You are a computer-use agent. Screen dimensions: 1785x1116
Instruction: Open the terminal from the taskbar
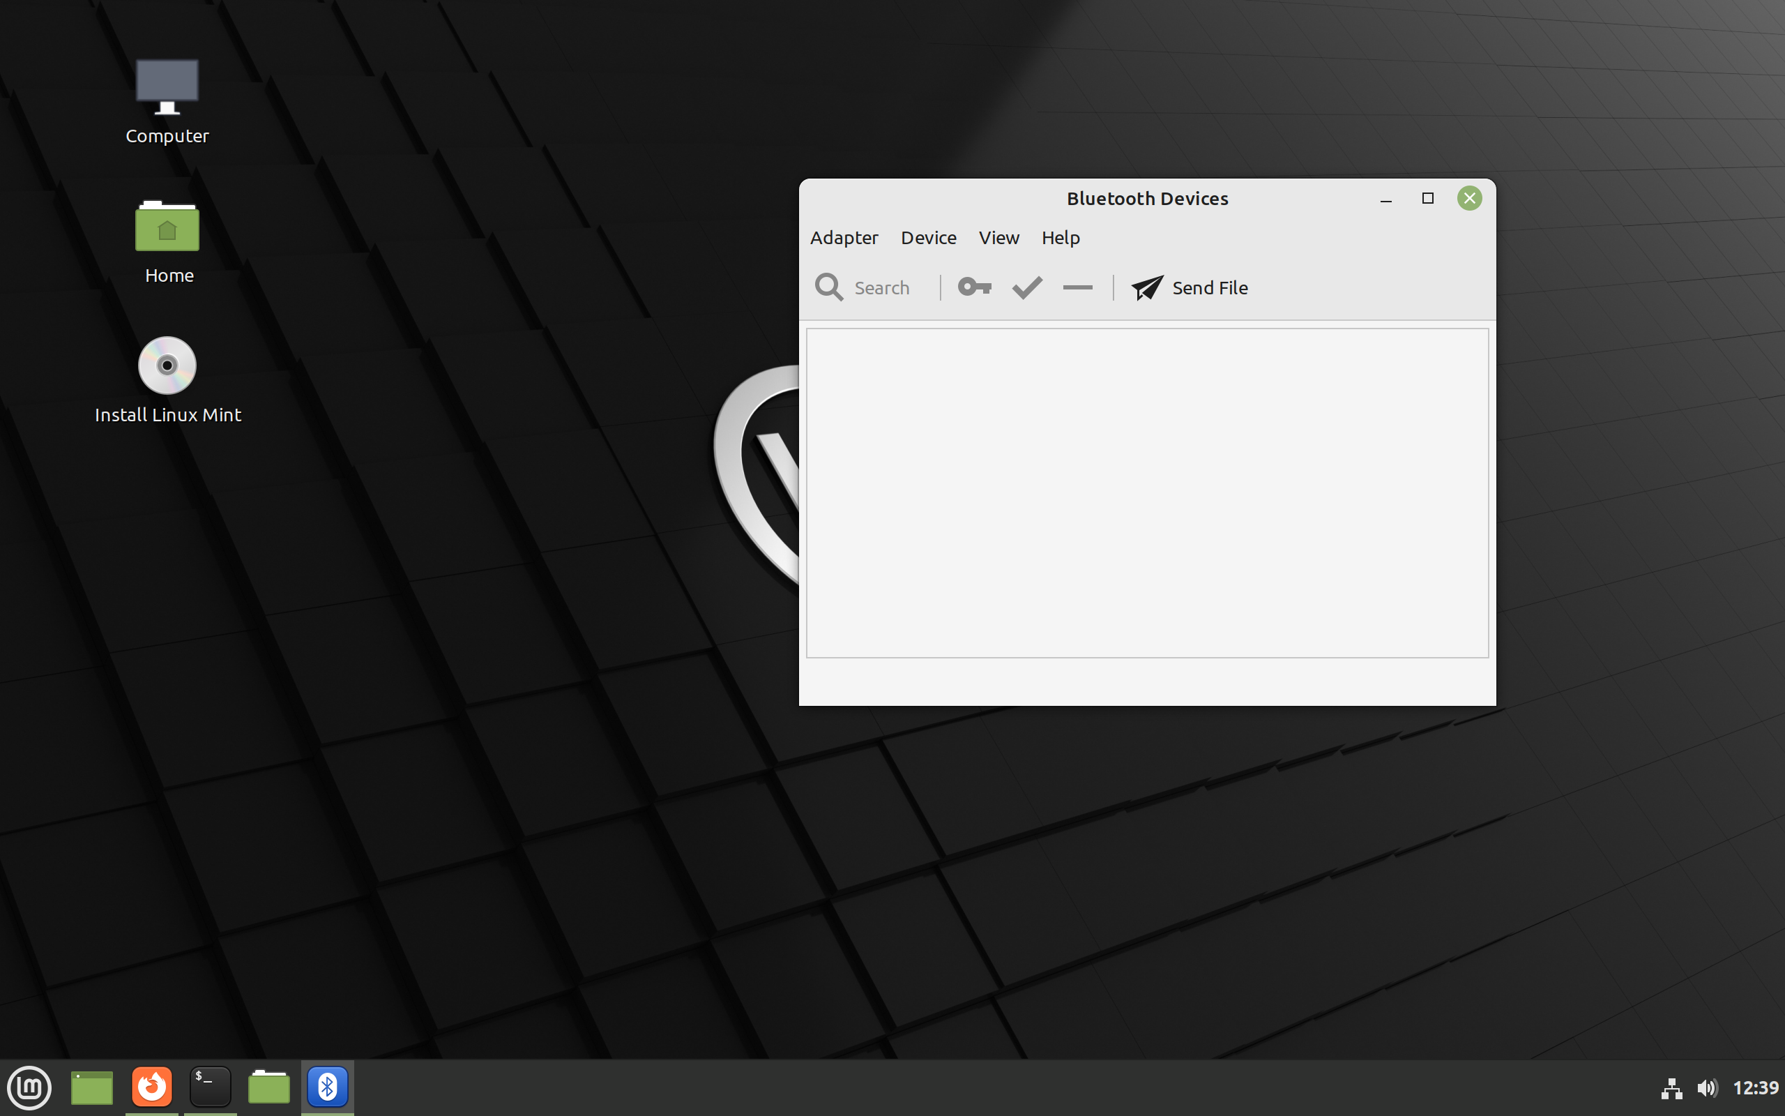pyautogui.click(x=209, y=1086)
